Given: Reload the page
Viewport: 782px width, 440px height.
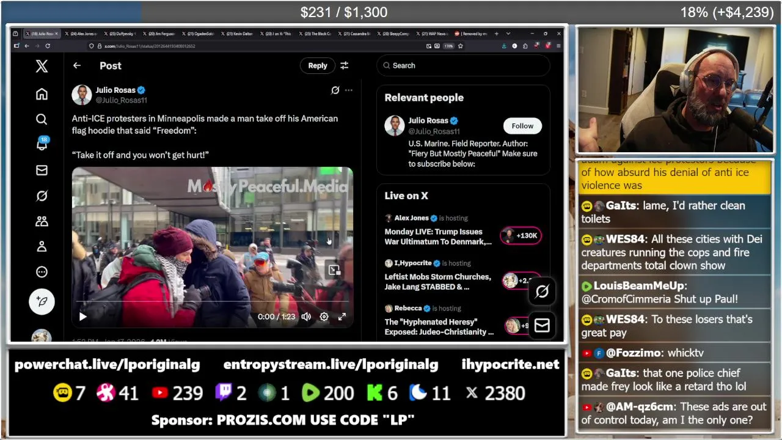Looking at the screenshot, I should click(48, 46).
